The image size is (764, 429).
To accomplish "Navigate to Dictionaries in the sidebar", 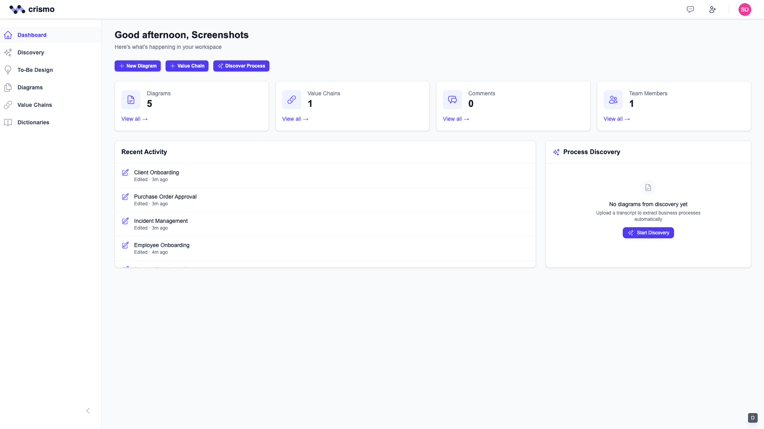I will [33, 122].
